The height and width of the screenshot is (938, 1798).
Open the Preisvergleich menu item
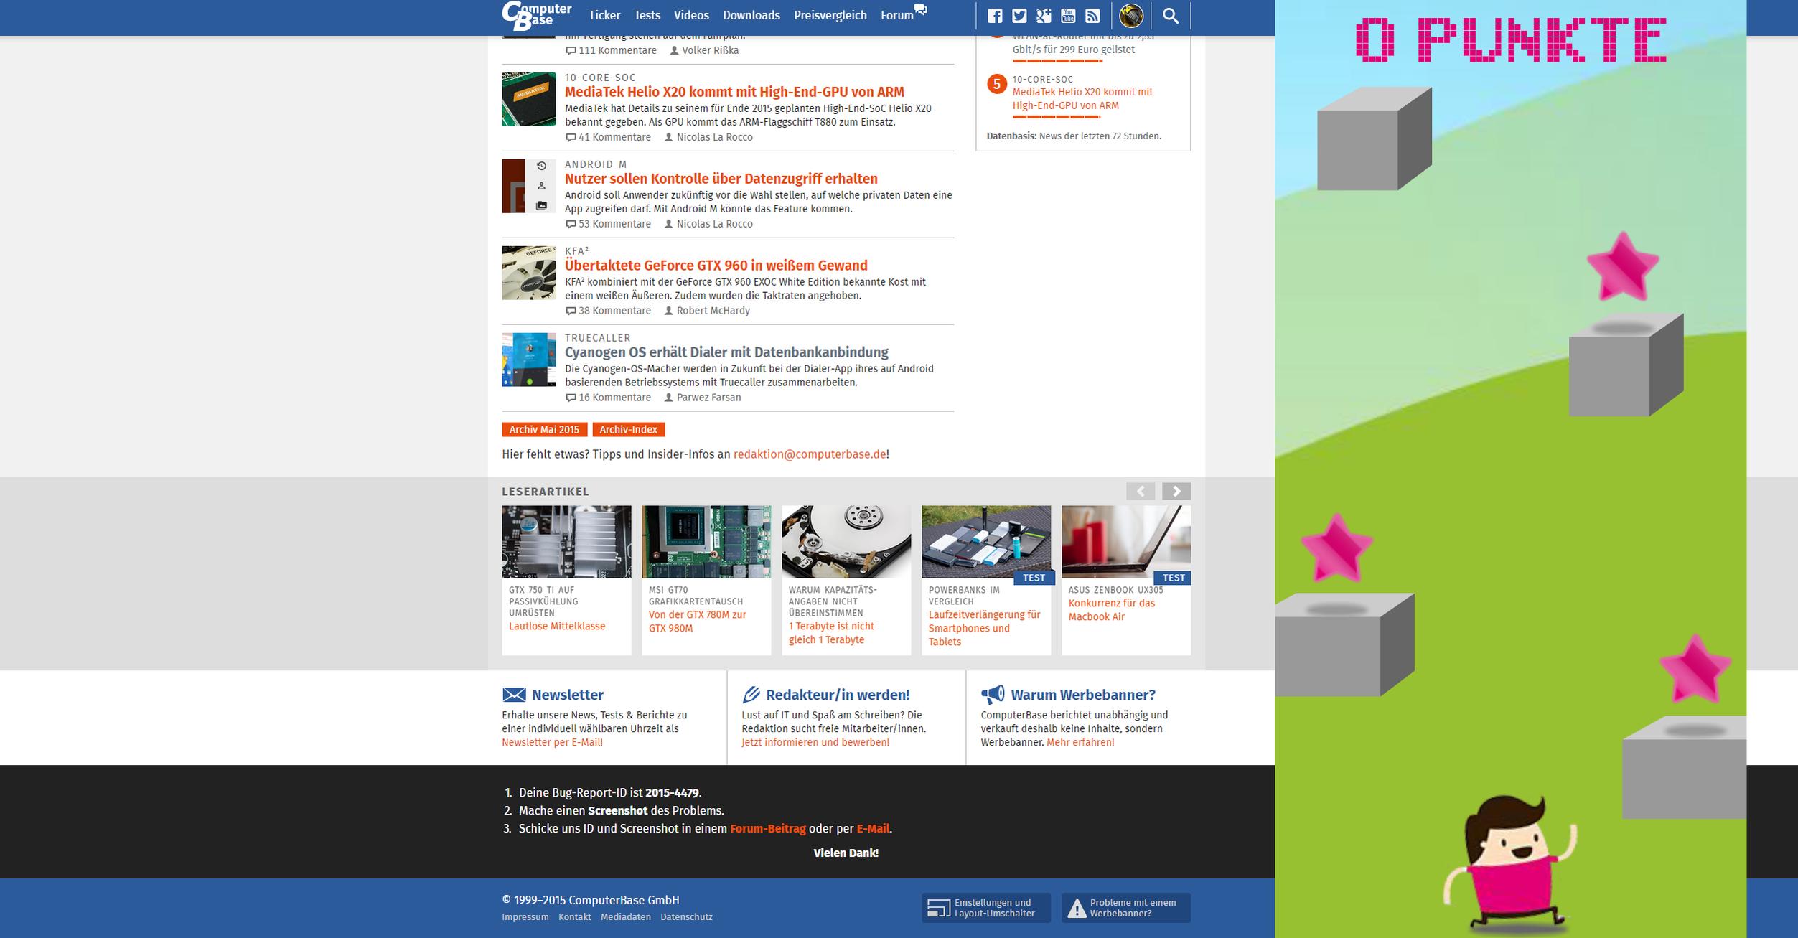pos(830,15)
